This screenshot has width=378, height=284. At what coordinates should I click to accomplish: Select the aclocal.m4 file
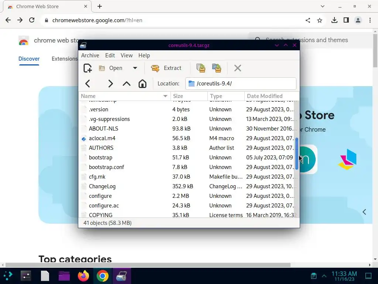pyautogui.click(x=187, y=138)
